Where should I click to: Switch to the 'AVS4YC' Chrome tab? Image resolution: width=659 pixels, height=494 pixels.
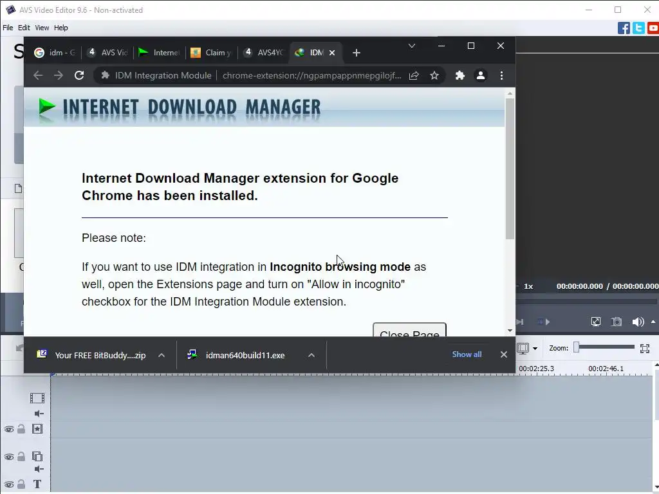264,53
